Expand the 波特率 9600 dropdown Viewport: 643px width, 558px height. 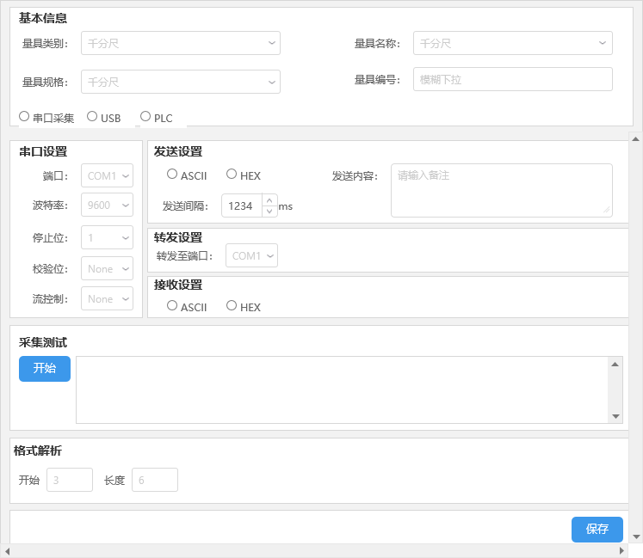(x=107, y=205)
